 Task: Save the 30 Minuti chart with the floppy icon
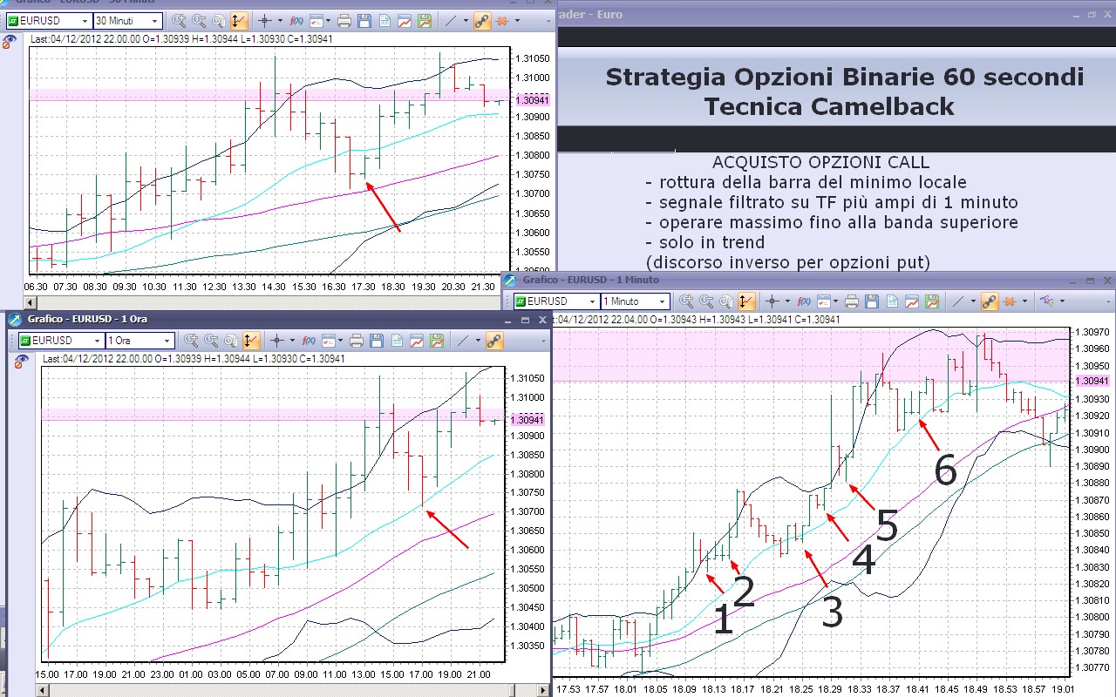(x=364, y=20)
